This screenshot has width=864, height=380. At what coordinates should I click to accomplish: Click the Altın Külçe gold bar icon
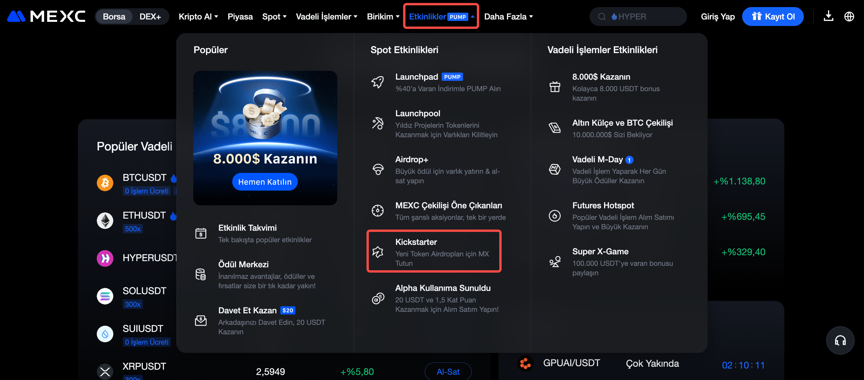click(555, 128)
